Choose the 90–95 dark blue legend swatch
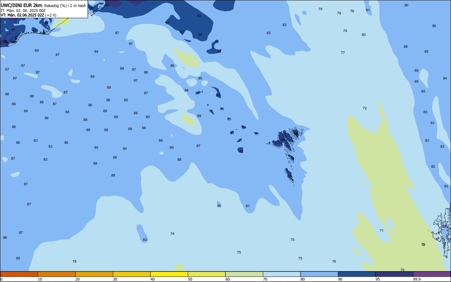 pos(357,274)
